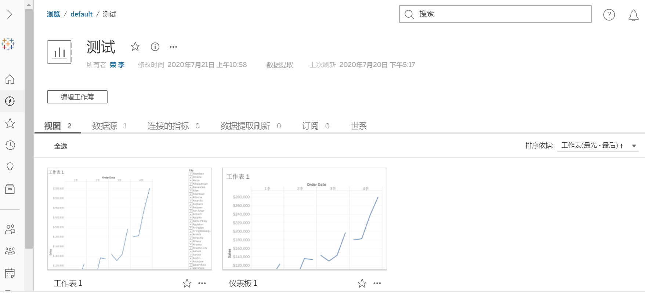Switch to the 数据提取刷新 tab

coord(251,126)
